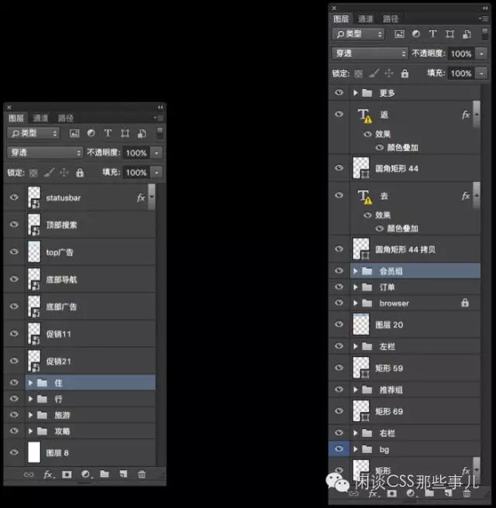
Task: Select the 图层 8 layer thumbnail
Action: tap(33, 452)
